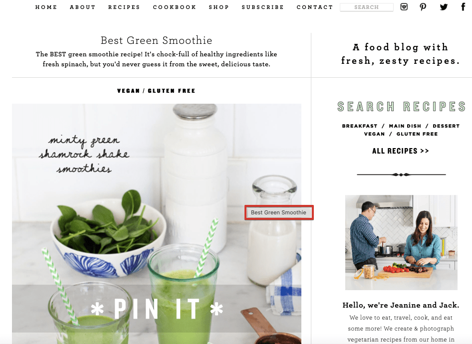Select Subscribe in the navigation
Screen dimensions: 472x344
pos(263,7)
